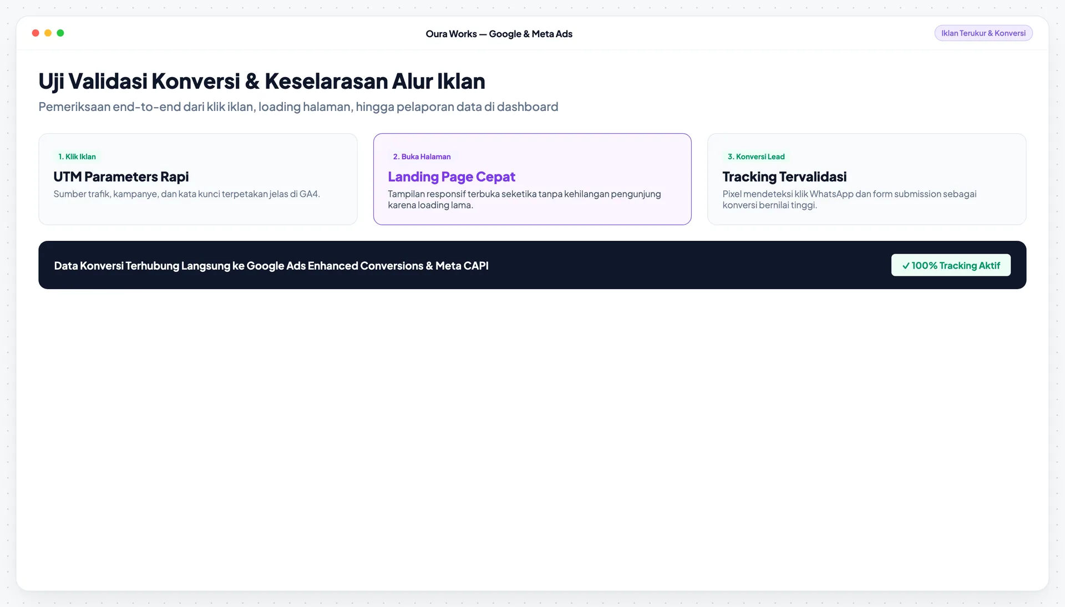Click the '100% Tracking Aktif' status badge
The image size is (1065, 607).
coord(951,265)
